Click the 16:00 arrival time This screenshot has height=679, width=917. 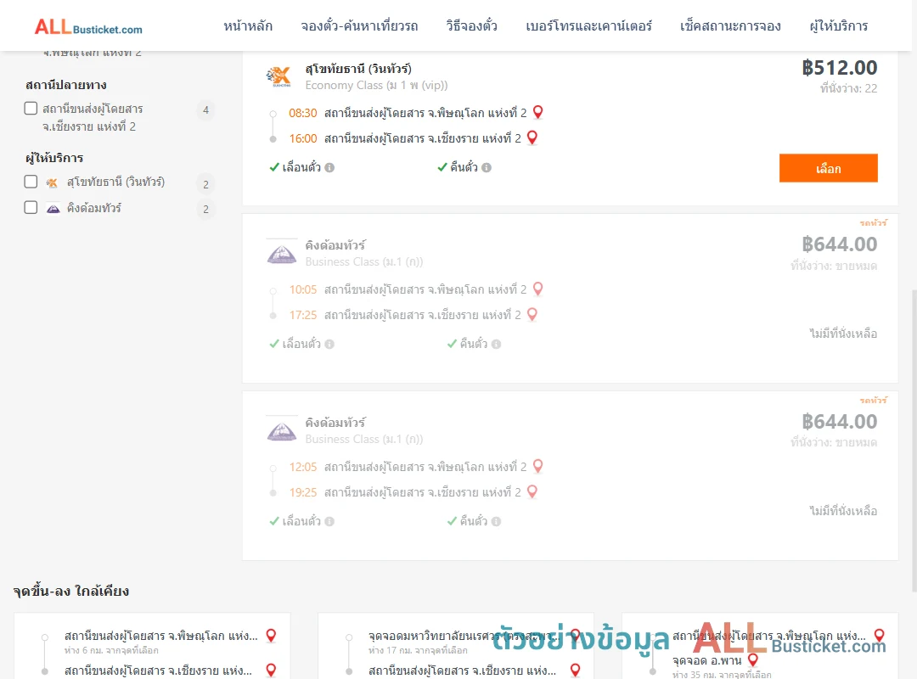click(303, 138)
